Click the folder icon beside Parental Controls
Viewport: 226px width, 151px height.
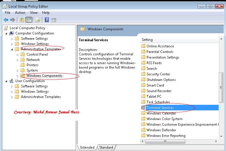click(x=143, y=52)
